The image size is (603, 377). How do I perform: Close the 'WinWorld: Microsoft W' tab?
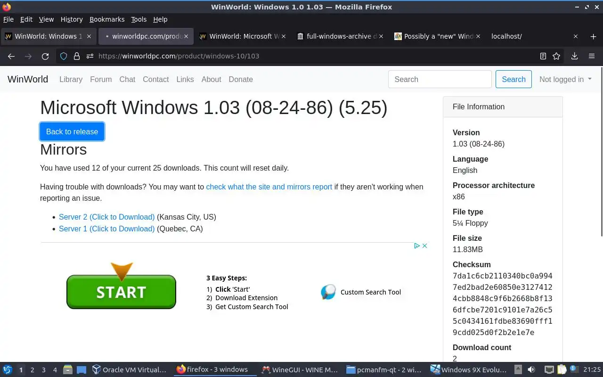[284, 36]
